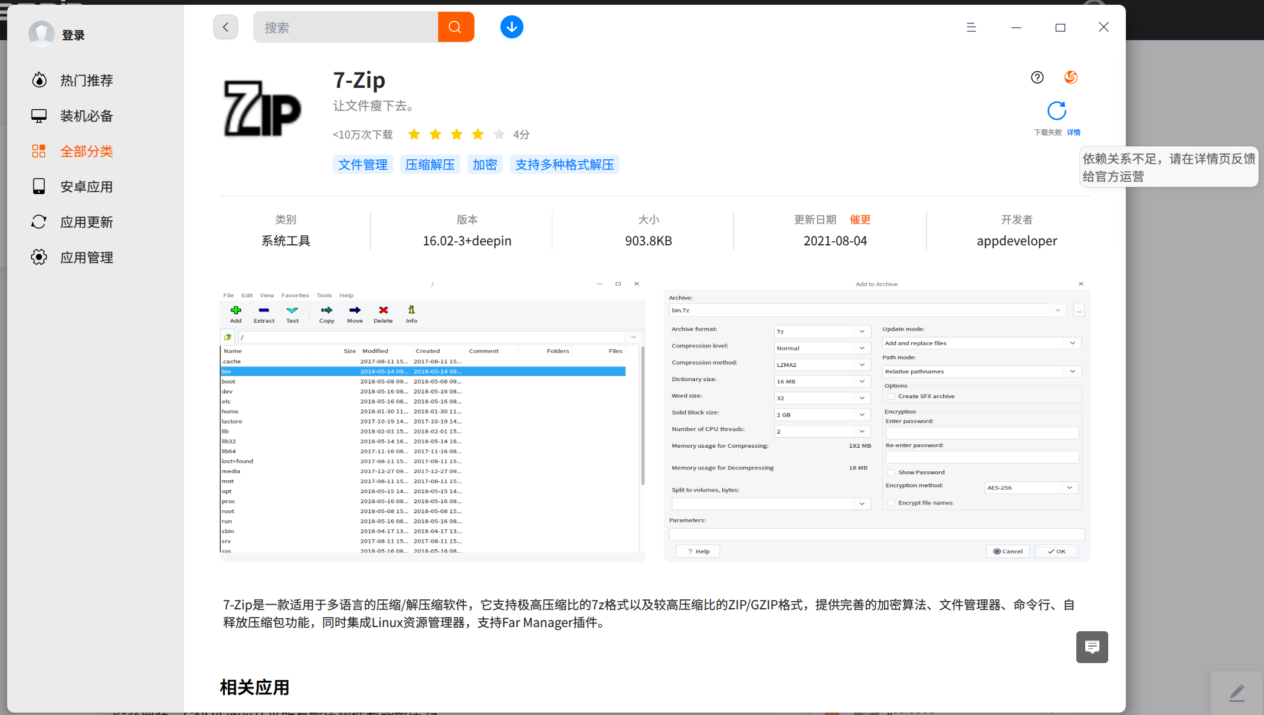This screenshot has width=1264, height=715.
Task: Click the 支持多种格式解压 tag
Action: tap(564, 165)
